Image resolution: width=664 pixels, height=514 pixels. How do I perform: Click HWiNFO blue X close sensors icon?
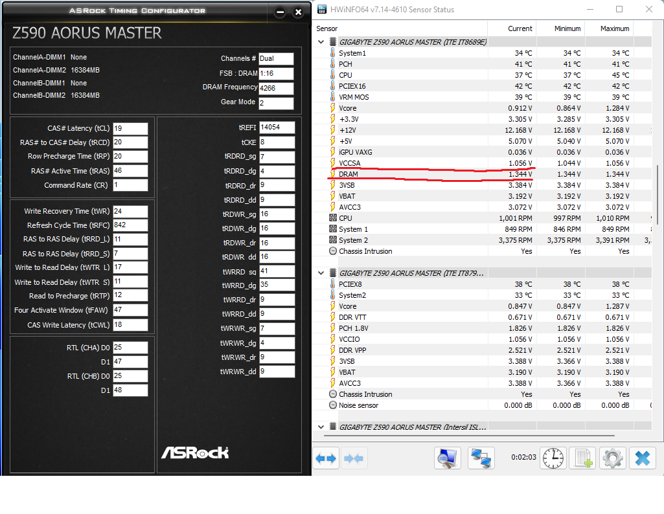(643, 458)
